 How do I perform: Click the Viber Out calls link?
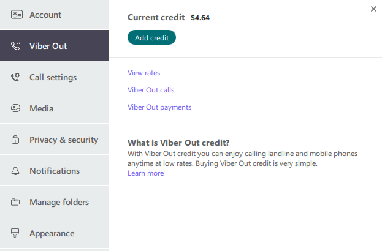pos(151,90)
